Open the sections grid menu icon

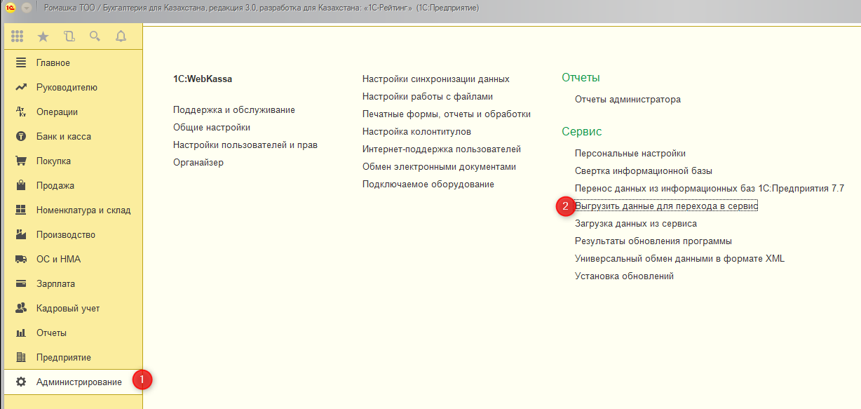point(18,36)
